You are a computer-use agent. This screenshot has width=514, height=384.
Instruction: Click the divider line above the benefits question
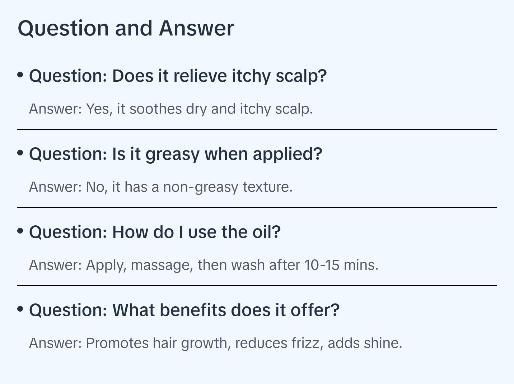pyautogui.click(x=257, y=285)
